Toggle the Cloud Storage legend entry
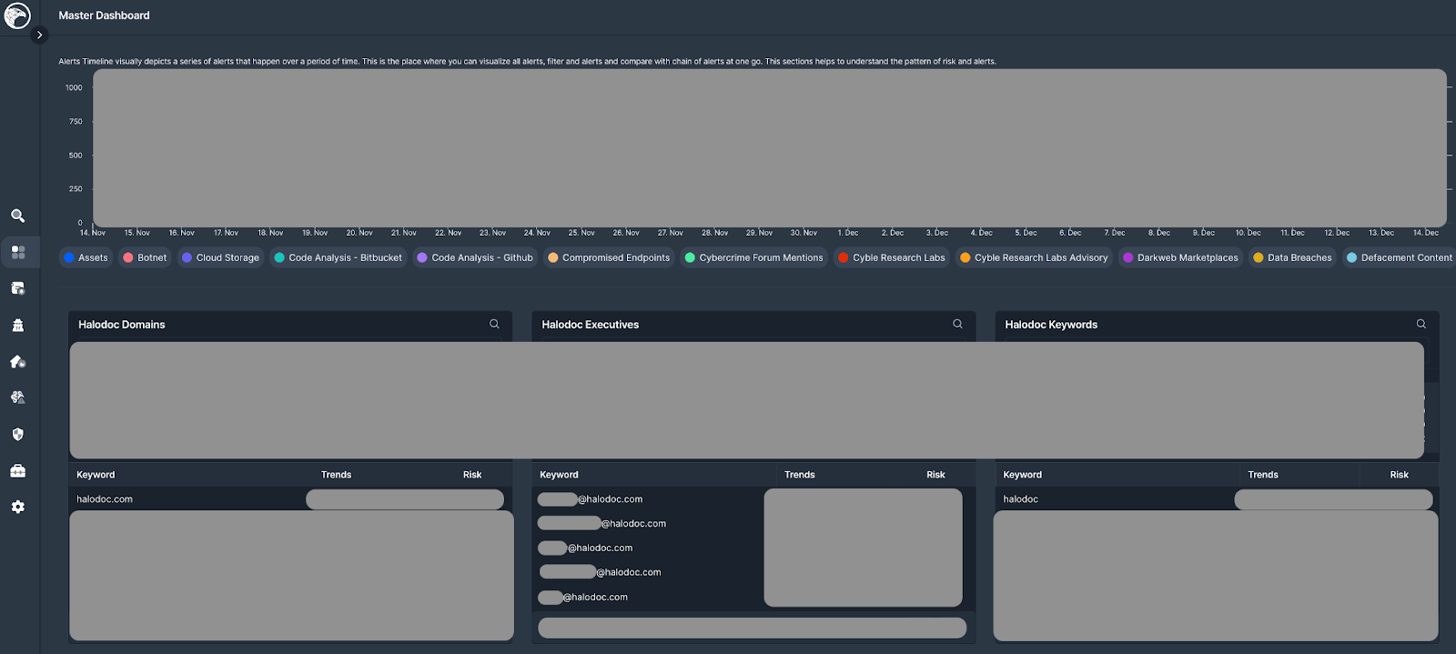Viewport: 1456px width, 654px height. pos(220,257)
